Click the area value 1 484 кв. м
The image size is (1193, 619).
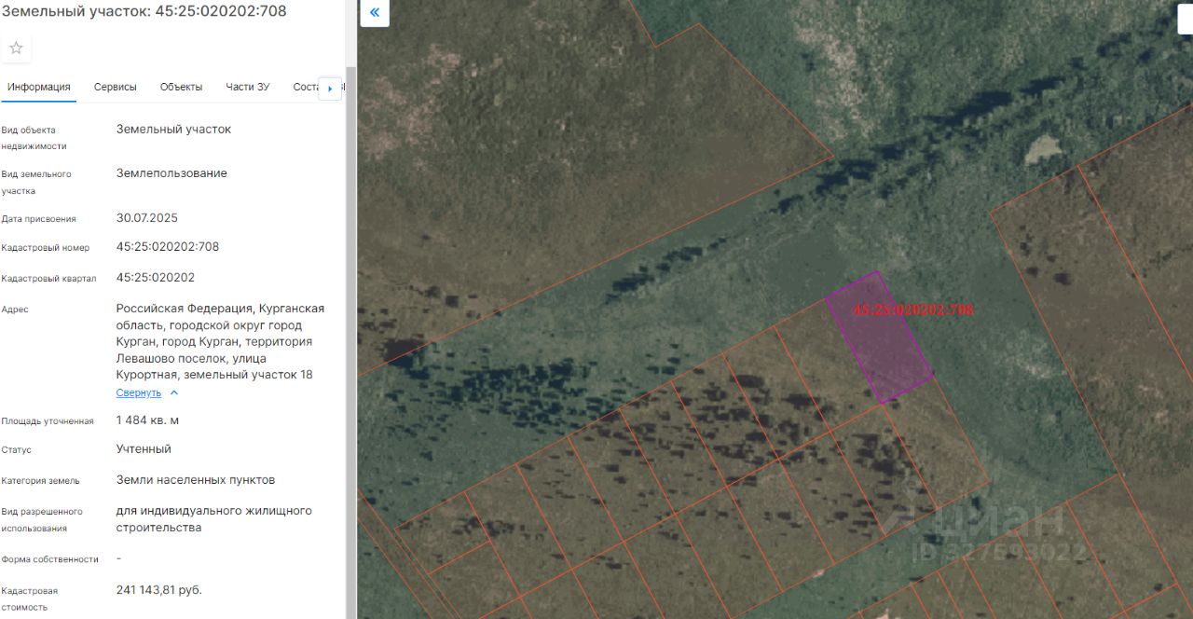(x=147, y=420)
